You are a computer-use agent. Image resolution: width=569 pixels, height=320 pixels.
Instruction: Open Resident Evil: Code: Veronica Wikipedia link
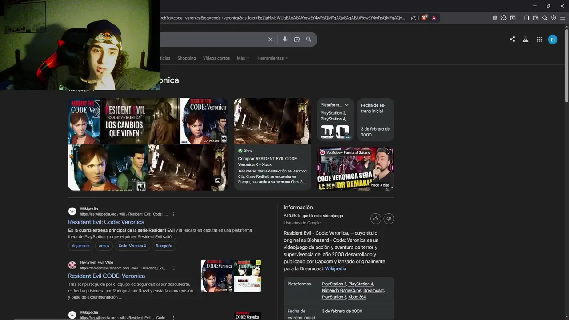click(x=106, y=222)
